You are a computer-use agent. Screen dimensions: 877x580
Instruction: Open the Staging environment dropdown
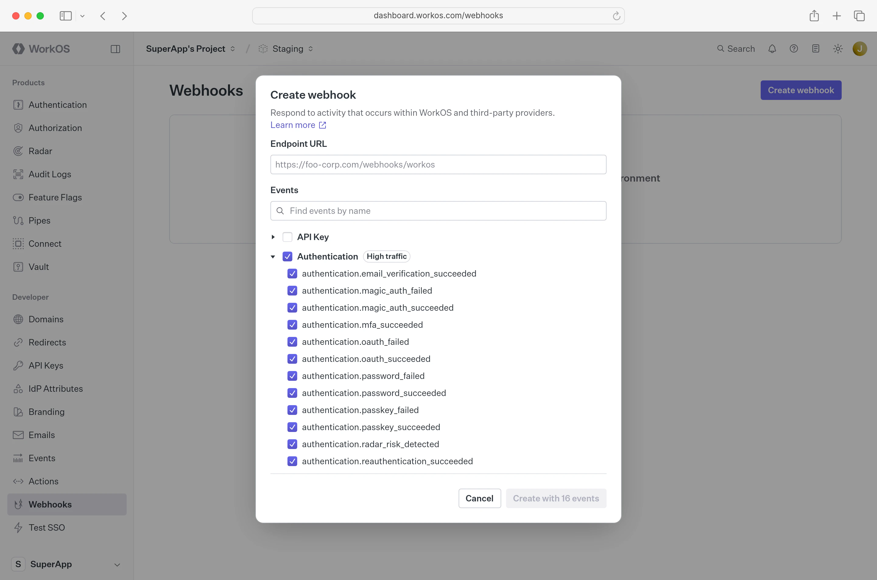coord(286,49)
